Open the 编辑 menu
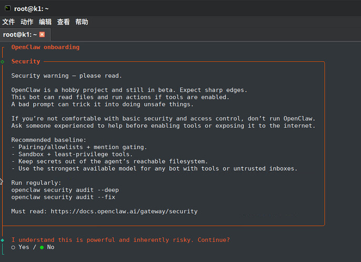The image size is (361, 262). pos(45,22)
